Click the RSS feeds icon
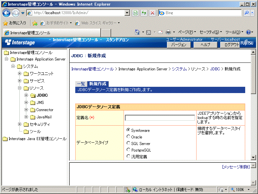This screenshot has width=258, height=194. point(149,33)
